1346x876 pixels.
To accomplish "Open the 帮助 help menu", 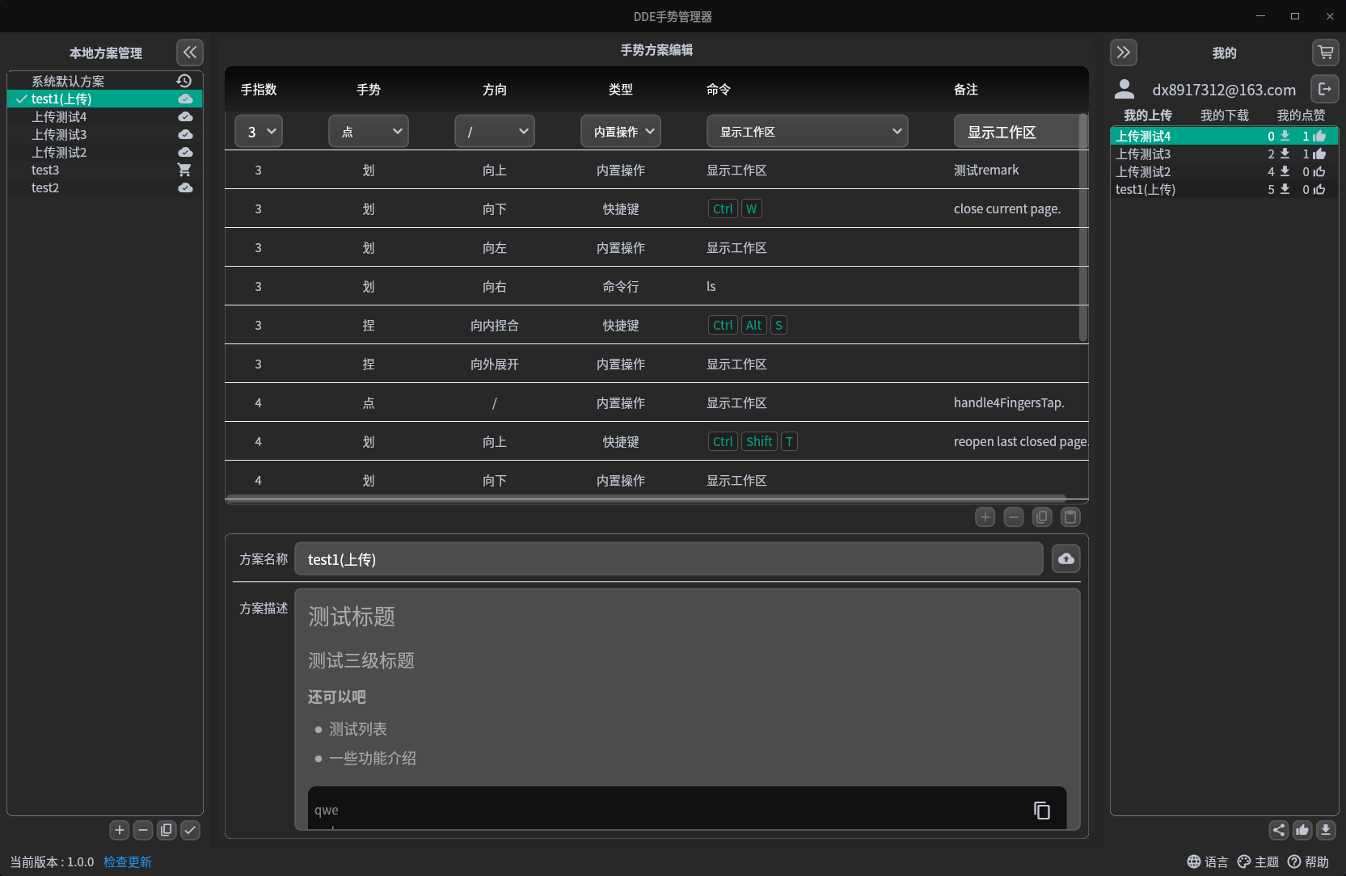I will point(1308,862).
